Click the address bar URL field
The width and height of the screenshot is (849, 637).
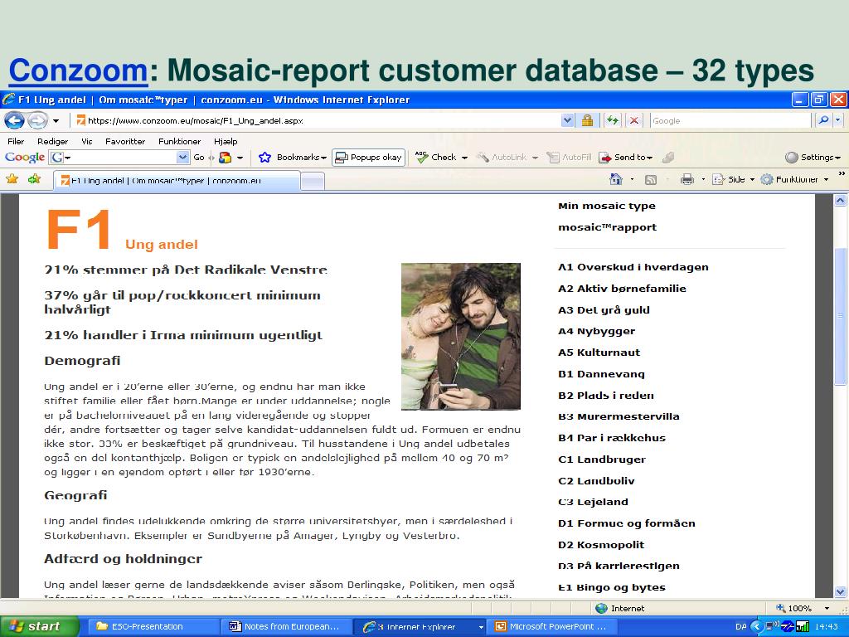tap(318, 121)
